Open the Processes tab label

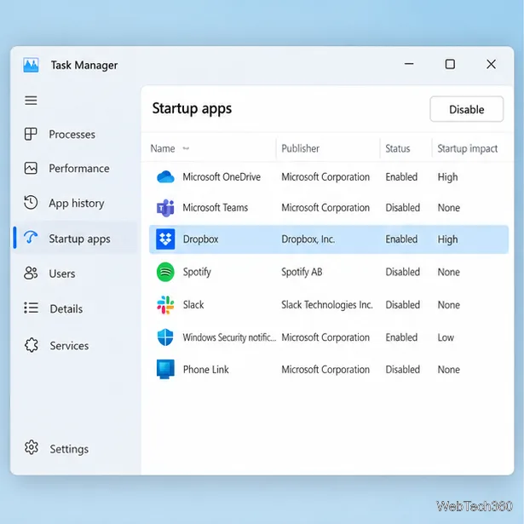[x=72, y=135]
